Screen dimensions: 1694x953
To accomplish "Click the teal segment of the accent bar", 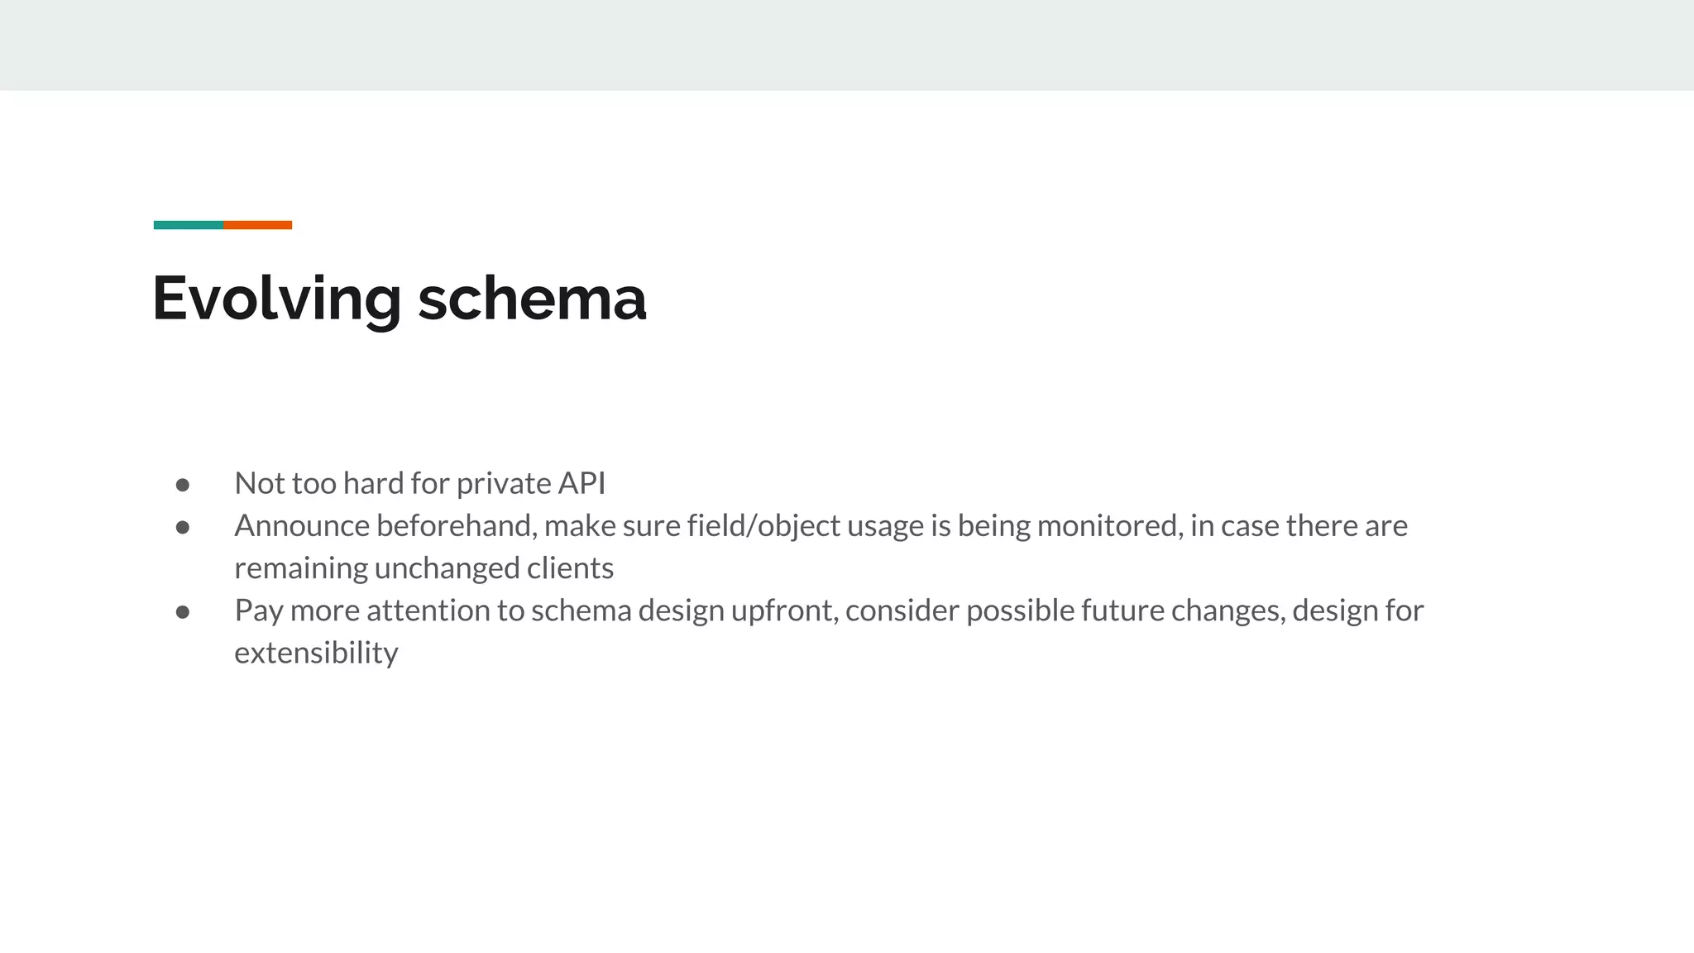I will tap(189, 225).
